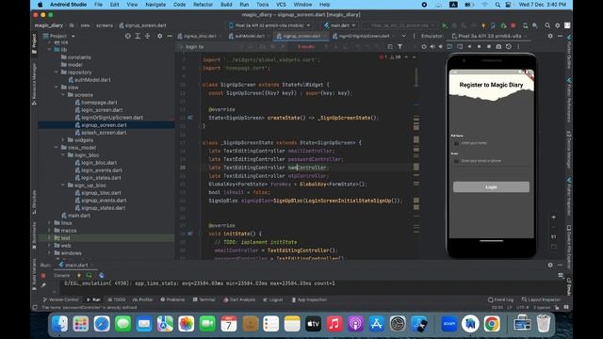
Task: Open Terminal tool window button
Action: pyautogui.click(x=204, y=299)
